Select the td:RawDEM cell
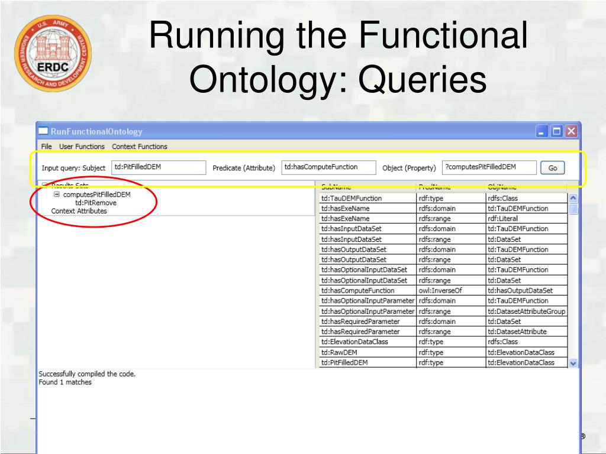 [368, 352]
